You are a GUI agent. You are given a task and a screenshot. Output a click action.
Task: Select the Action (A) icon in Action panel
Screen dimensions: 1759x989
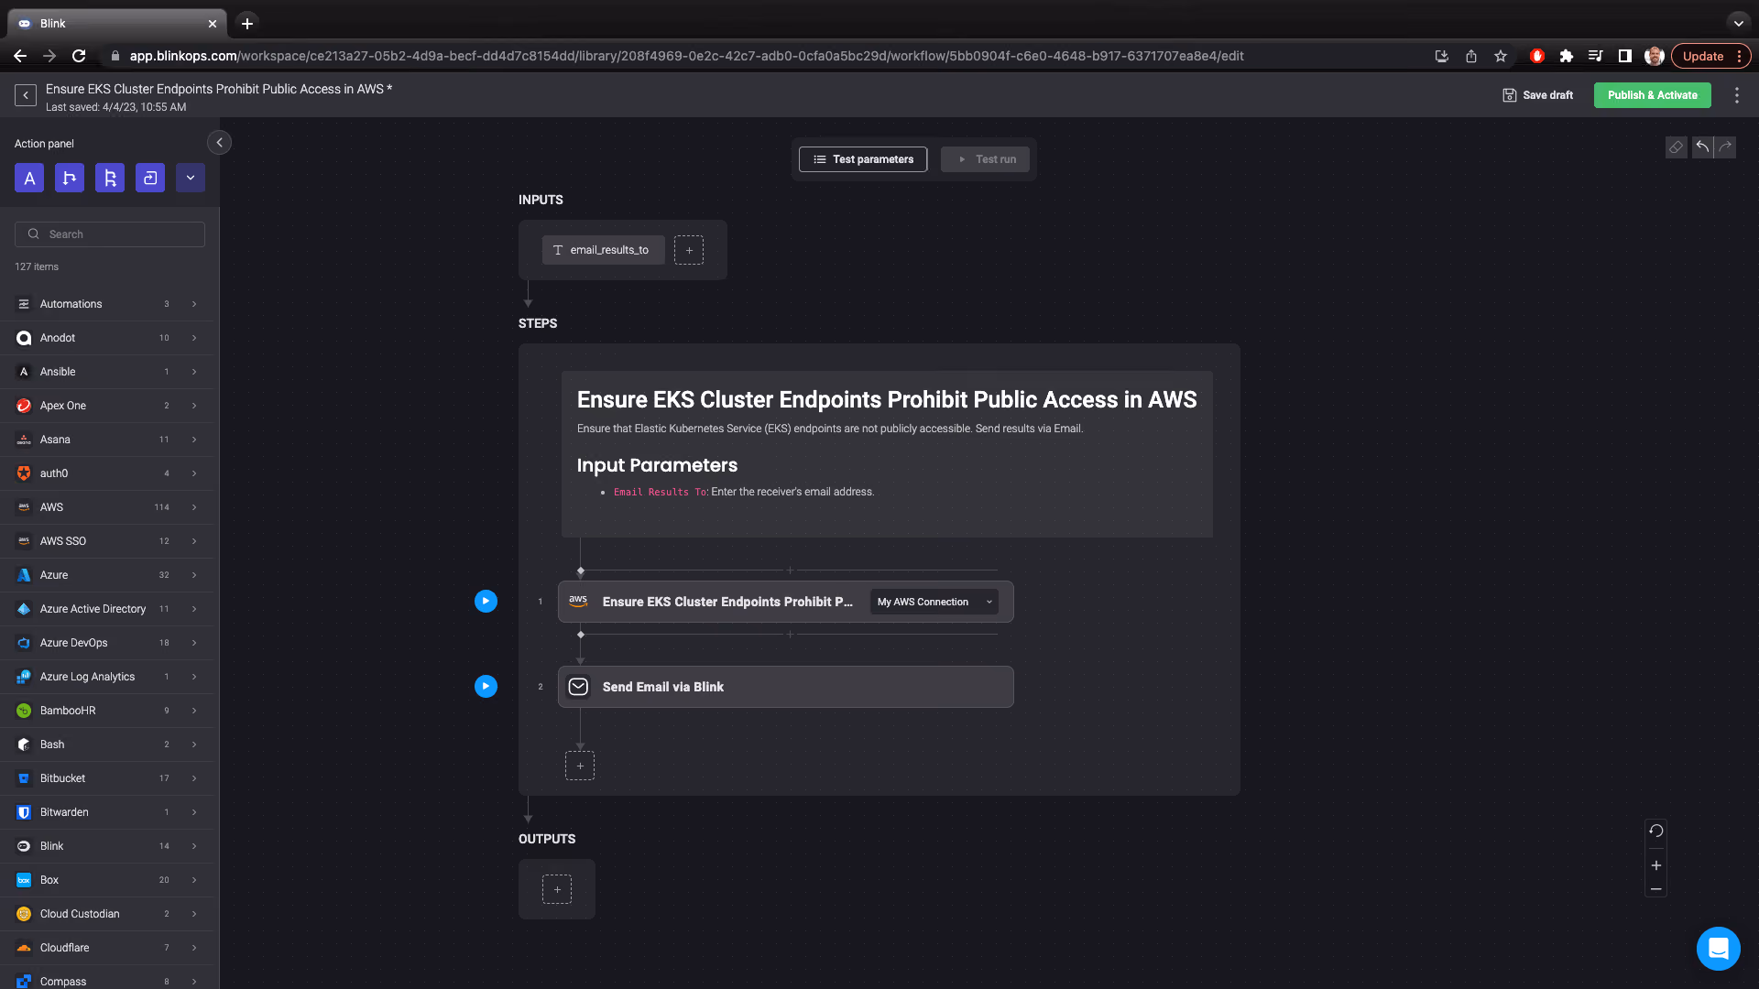coord(29,179)
